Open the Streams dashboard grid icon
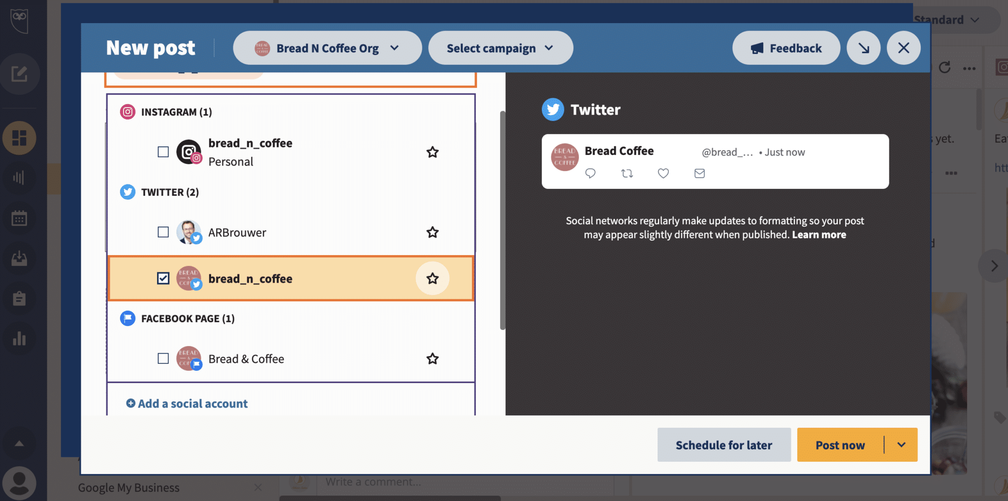The height and width of the screenshot is (501, 1008). (20, 138)
